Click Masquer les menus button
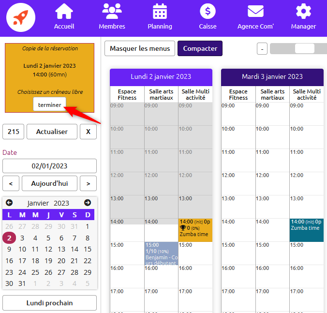 click(x=140, y=48)
